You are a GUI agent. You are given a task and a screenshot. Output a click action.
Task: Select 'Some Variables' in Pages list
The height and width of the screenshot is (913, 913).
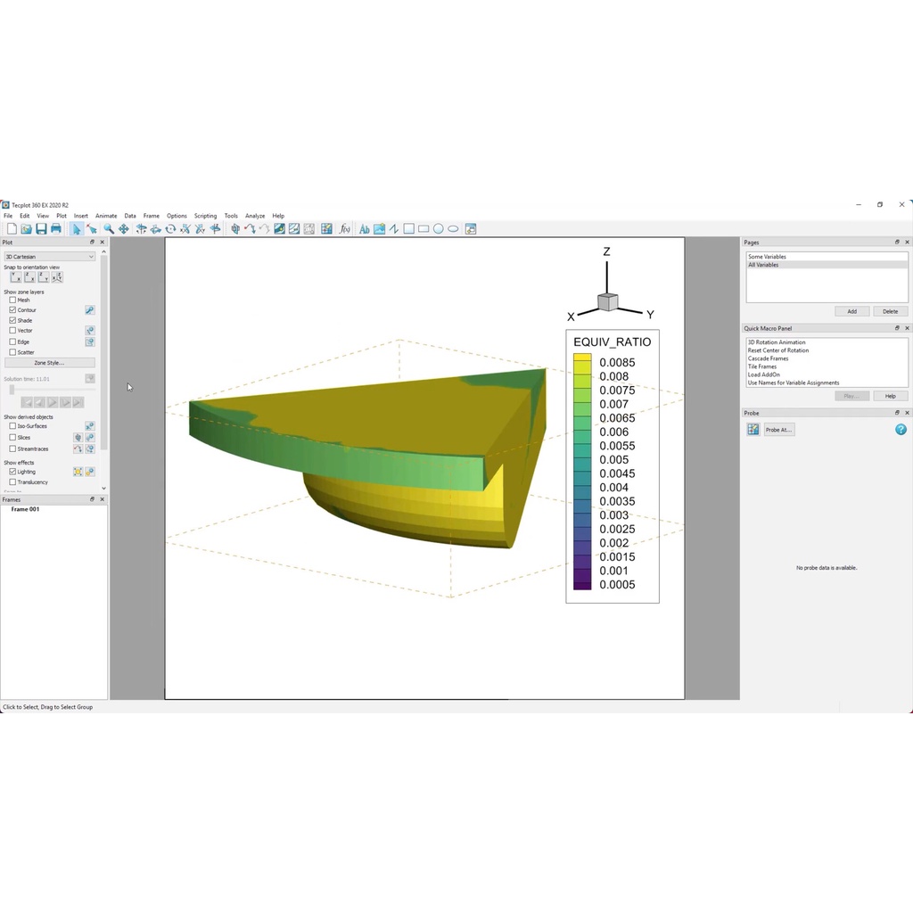point(767,257)
